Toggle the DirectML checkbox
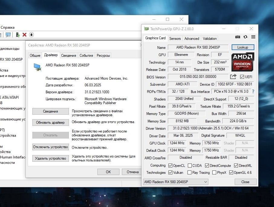274x207 pixels. coord(236,165)
